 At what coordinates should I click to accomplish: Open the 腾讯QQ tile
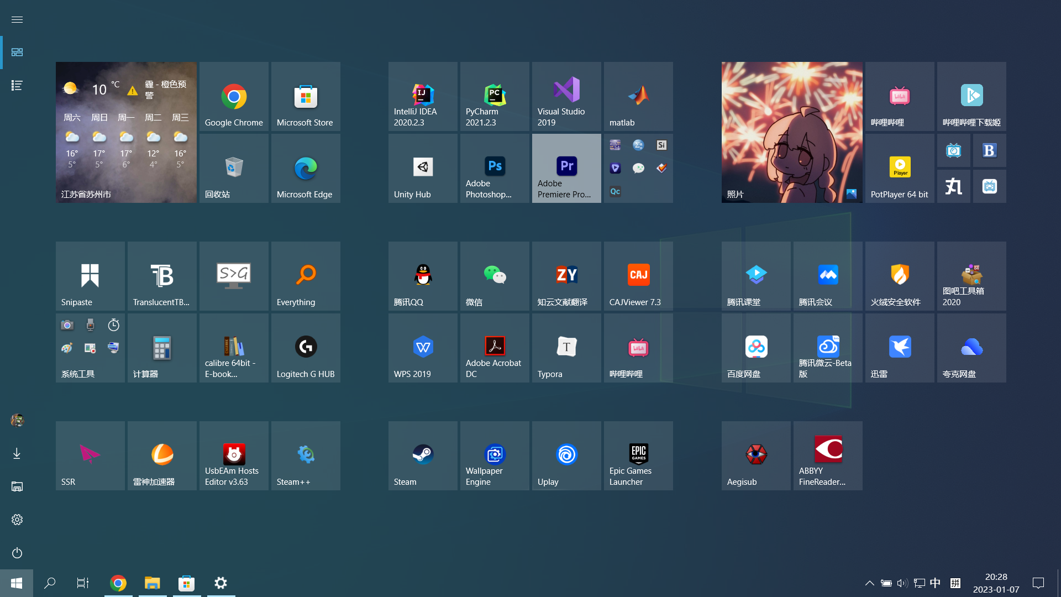coord(423,276)
